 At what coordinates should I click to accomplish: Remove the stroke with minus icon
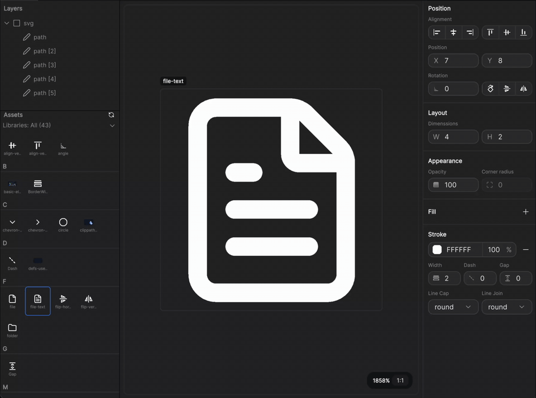pyautogui.click(x=526, y=250)
